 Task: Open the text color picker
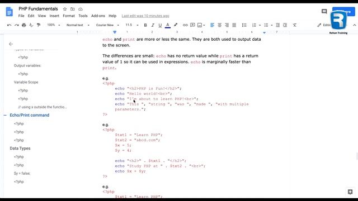(168, 25)
